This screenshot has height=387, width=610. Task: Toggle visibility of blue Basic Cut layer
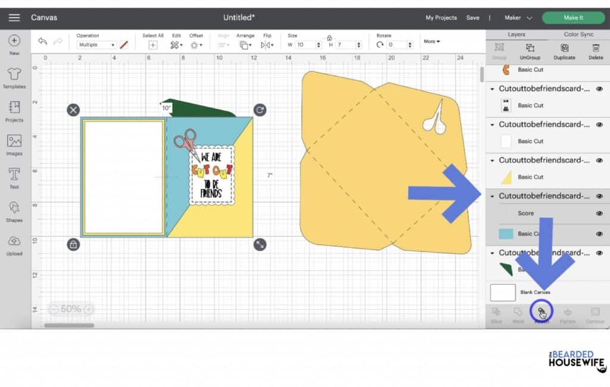coord(599,234)
